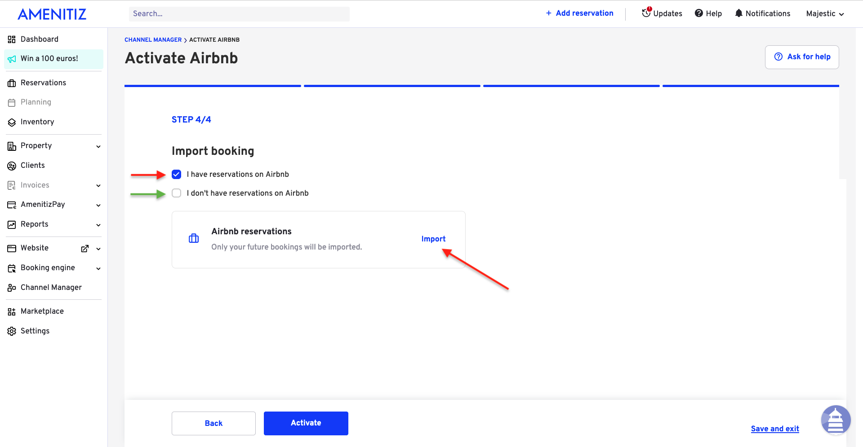Click the Settings gear icon
Viewport: 863px width, 447px height.
(x=12, y=331)
